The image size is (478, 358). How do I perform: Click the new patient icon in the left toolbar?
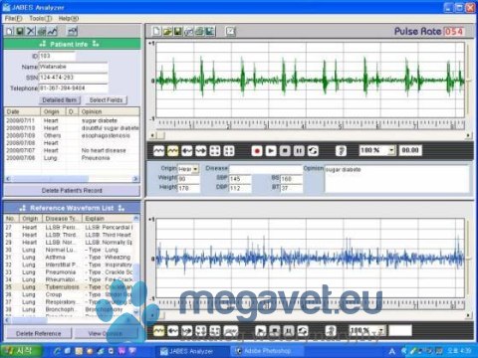(x=10, y=31)
